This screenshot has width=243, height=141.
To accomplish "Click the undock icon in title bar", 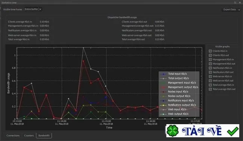I will [235, 3].
